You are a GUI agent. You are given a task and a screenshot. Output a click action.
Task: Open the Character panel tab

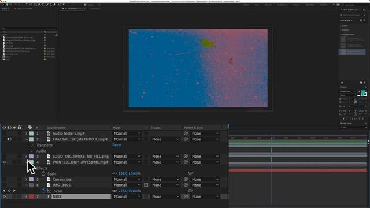pyautogui.click(x=343, y=87)
